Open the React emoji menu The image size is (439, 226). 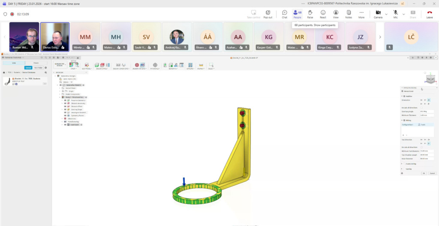point(323,14)
